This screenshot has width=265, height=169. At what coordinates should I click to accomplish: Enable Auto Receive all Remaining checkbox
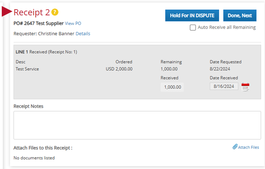[x=193, y=27]
